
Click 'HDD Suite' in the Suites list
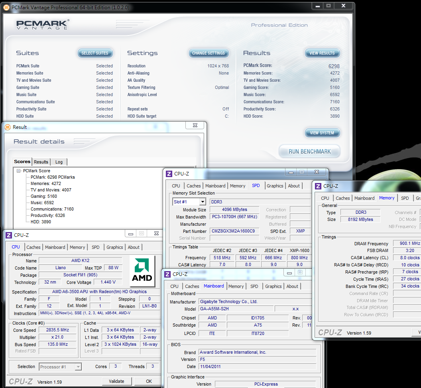point(25,116)
